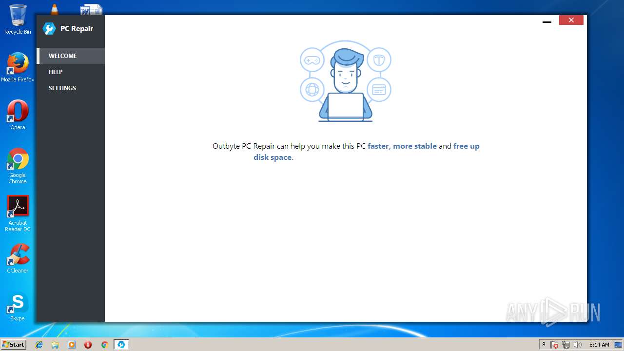Launch Opera from the taskbar
Viewport: 624px width, 351px height.
point(88,345)
